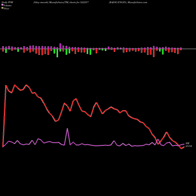Viewport: 196px width, 196px height.
Task: Select the 'Volume' legend label
Action: (7, 5)
